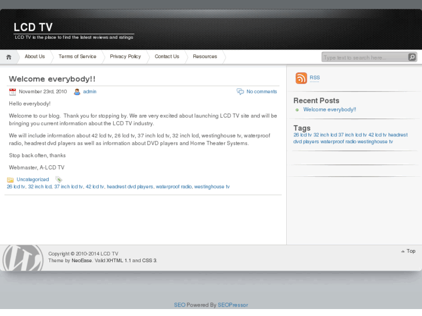Click '26 lcd tv' in sidebar Tags
Screen dimensions: 422x316
(302, 135)
